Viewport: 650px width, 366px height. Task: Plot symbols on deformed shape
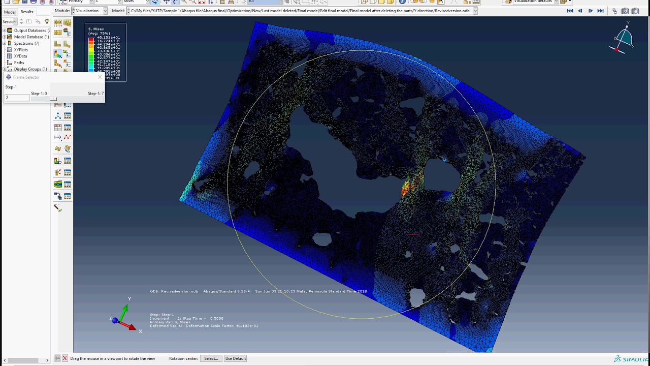58,64
